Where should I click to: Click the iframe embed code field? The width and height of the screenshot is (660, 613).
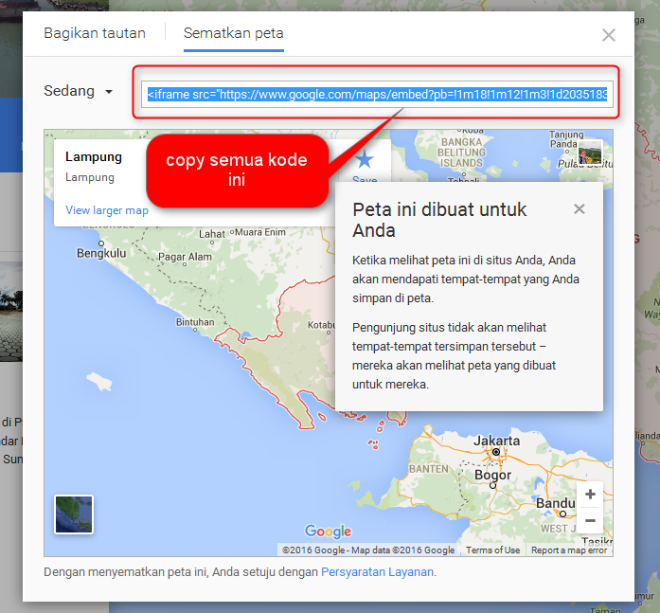377,95
